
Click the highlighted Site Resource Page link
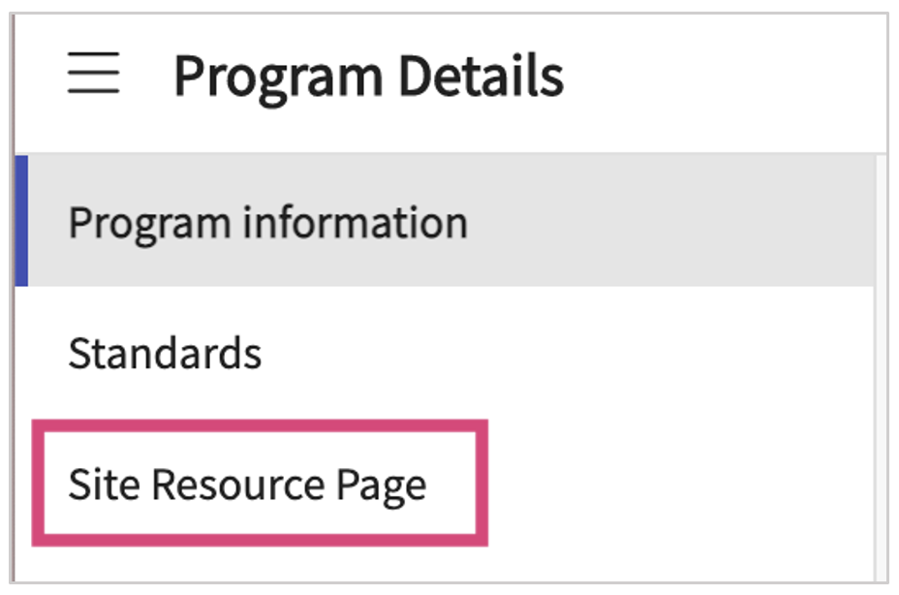coord(247,485)
